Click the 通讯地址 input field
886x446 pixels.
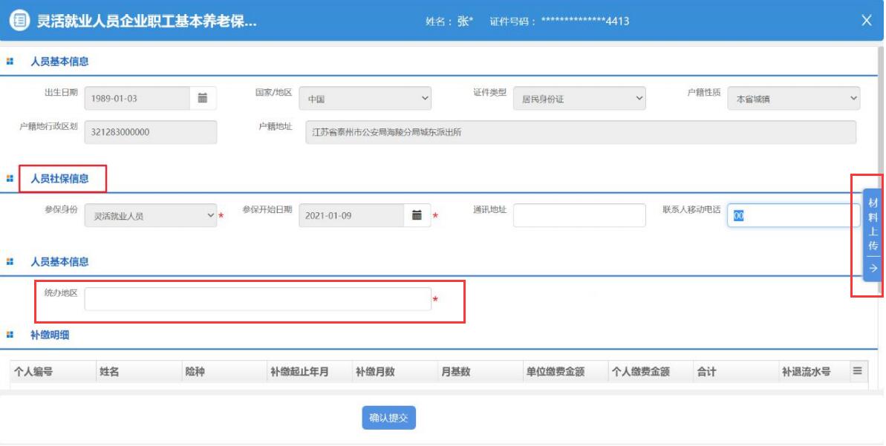(x=579, y=216)
